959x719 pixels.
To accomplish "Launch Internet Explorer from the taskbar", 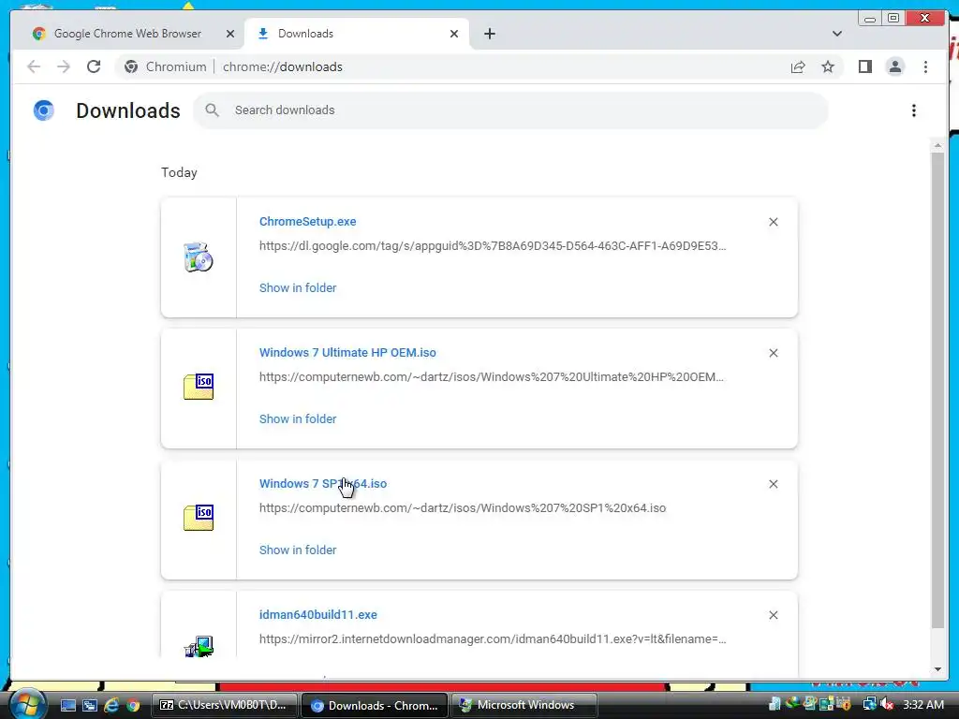I will (x=111, y=705).
